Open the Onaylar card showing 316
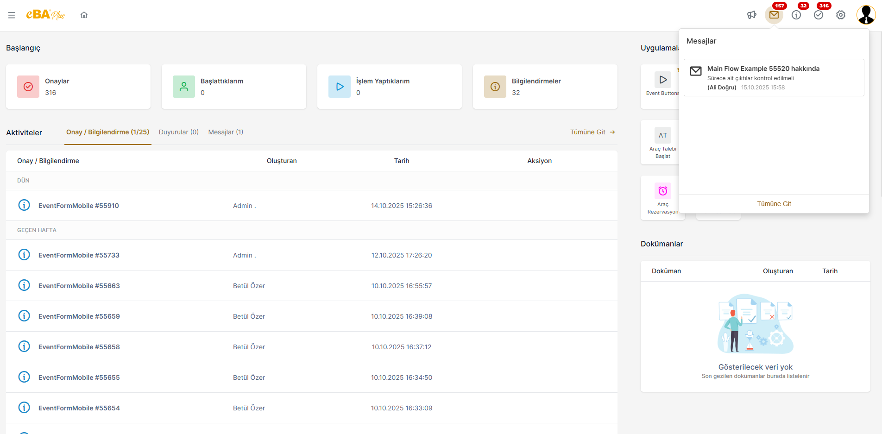Screen dimensions: 882x434 [x=78, y=87]
